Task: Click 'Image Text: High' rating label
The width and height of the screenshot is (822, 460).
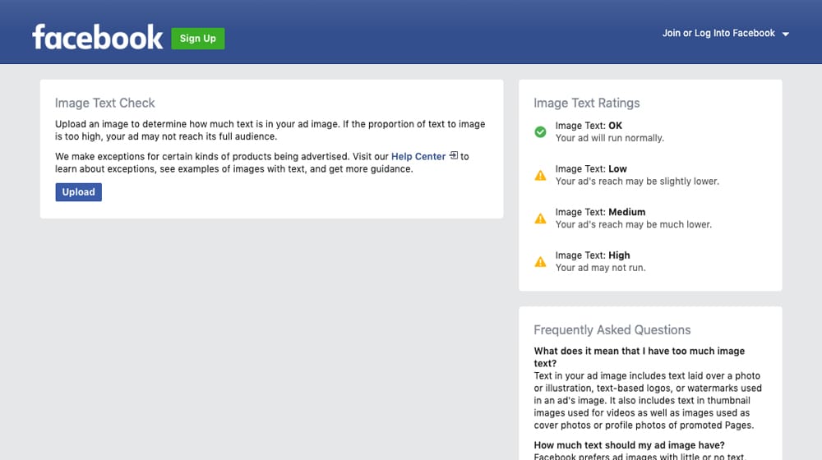Action: point(593,255)
